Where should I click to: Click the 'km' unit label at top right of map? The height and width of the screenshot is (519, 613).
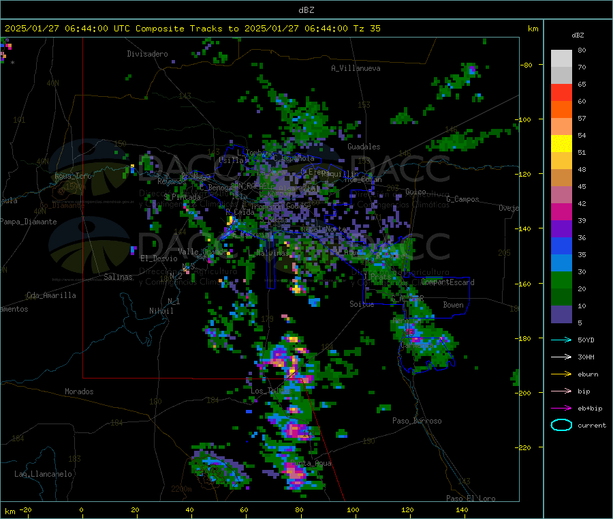533,29
